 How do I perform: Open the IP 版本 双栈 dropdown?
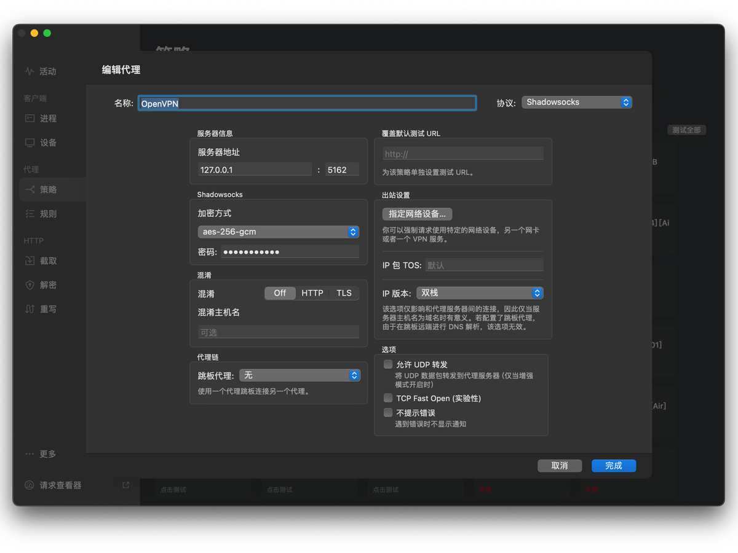coord(480,293)
